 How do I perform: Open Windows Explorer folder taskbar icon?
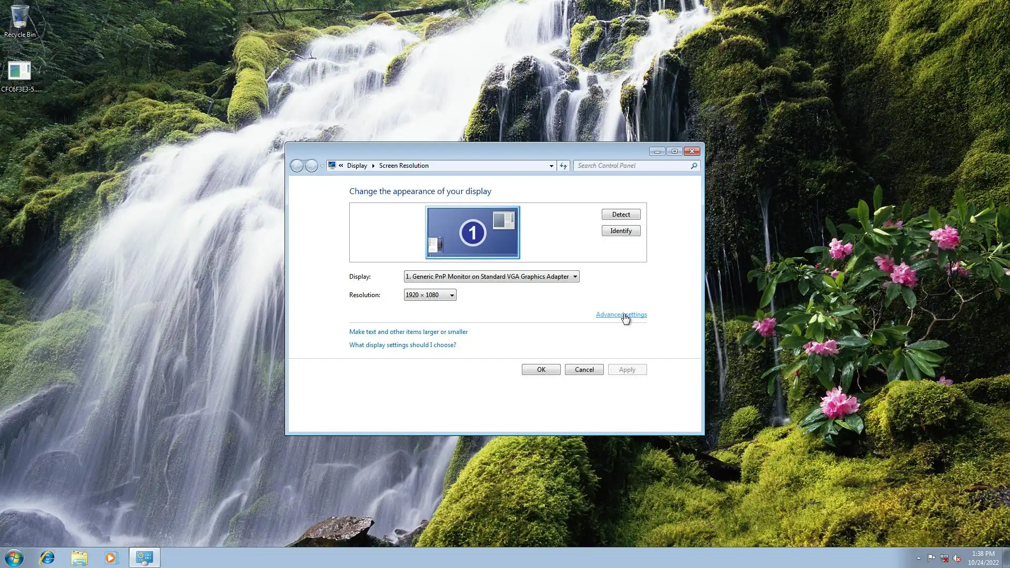[x=79, y=557]
